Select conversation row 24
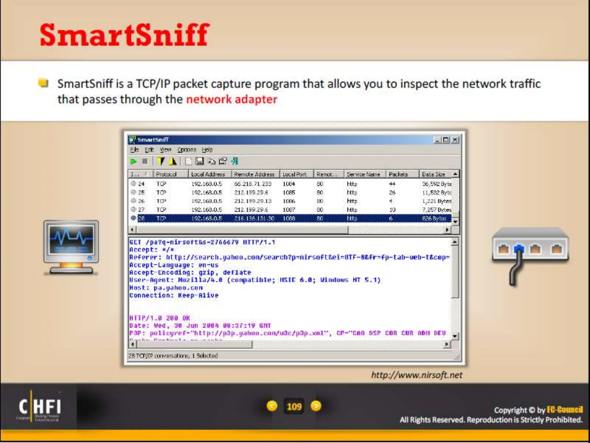Screen dimensions: 590x443 290,184
